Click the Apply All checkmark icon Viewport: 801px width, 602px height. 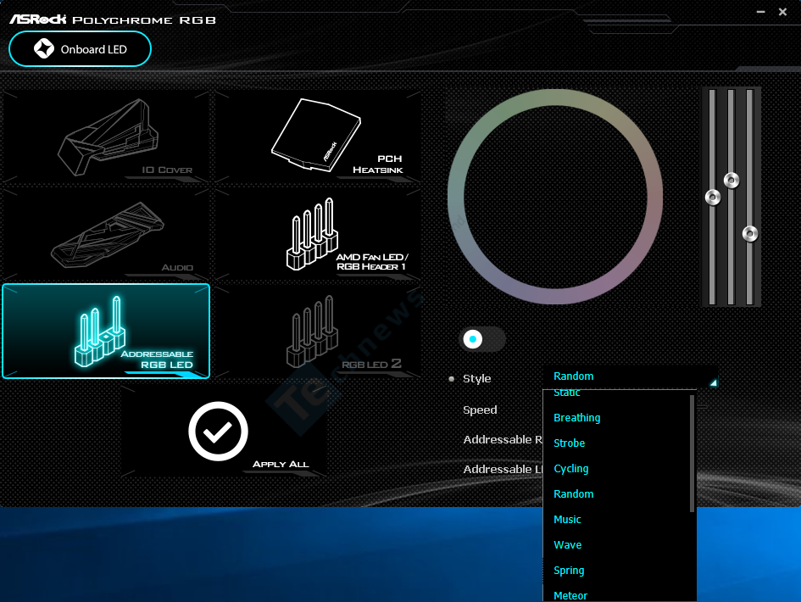218,432
